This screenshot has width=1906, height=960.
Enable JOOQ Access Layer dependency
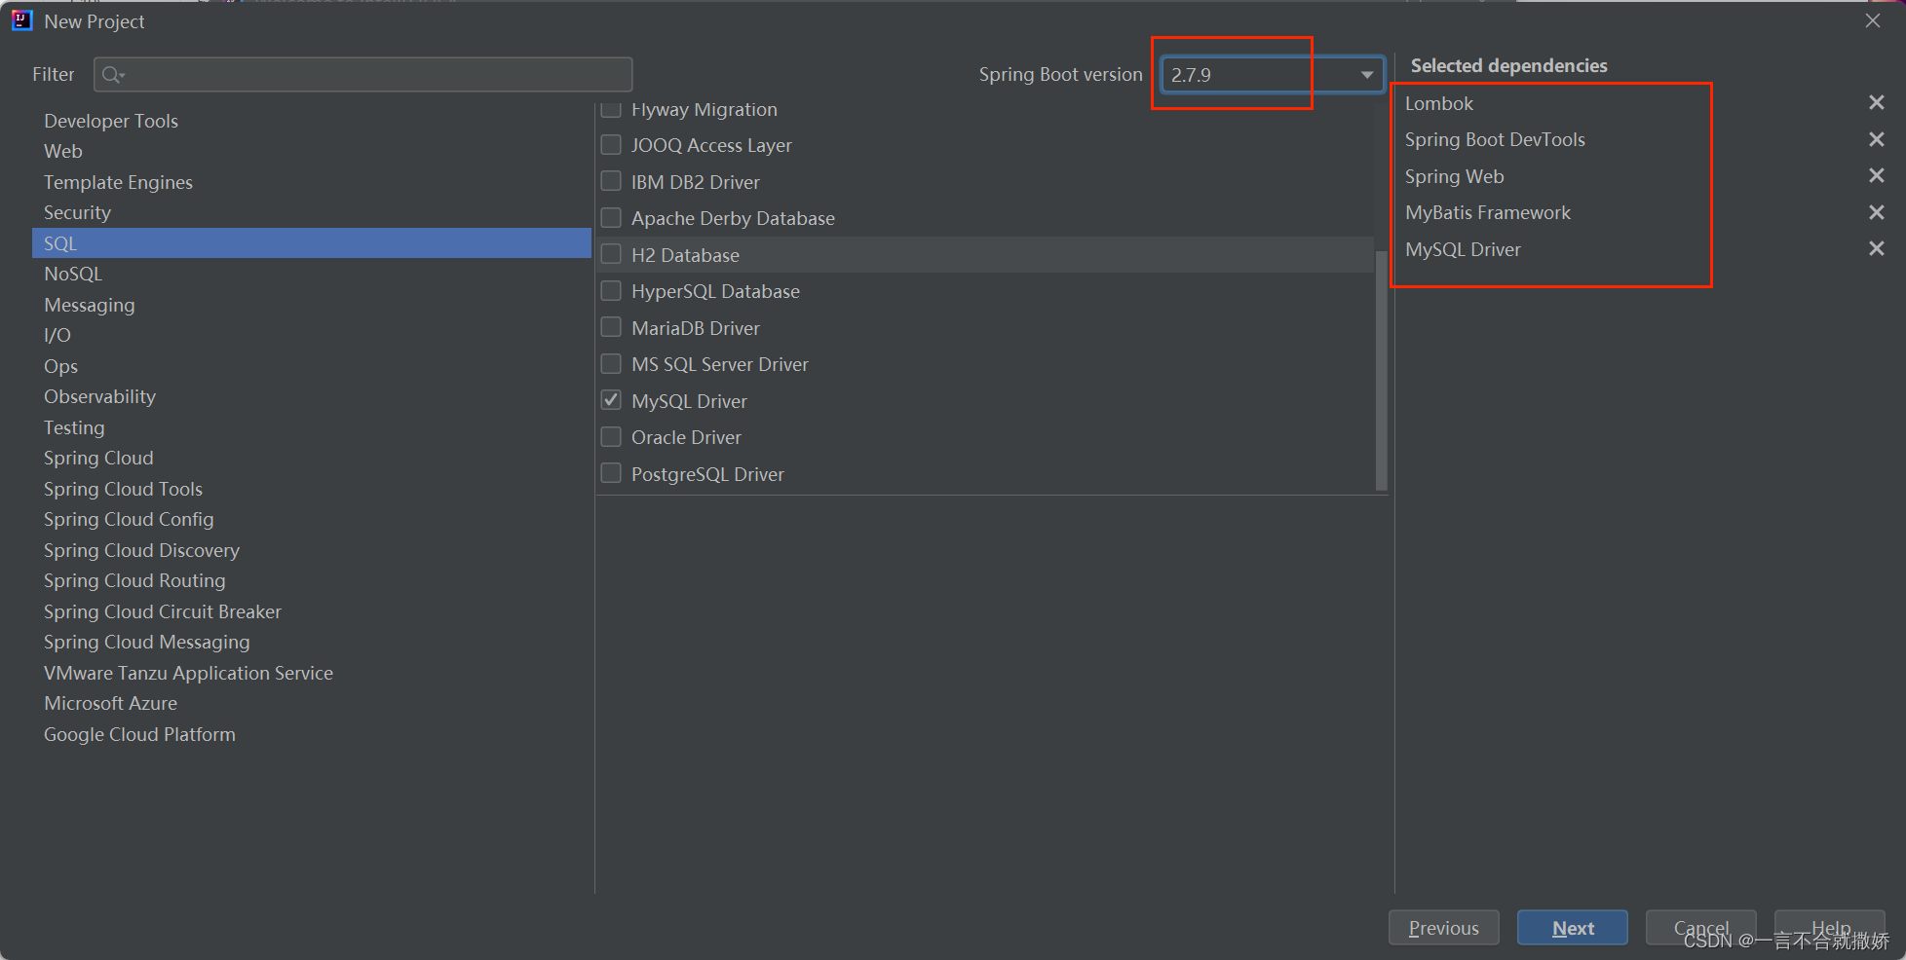[611, 145]
